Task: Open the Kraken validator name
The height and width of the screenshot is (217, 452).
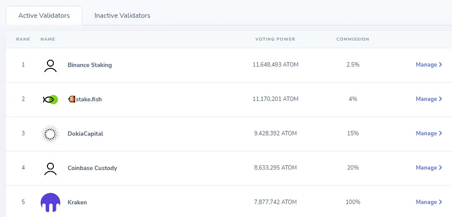Action: coord(77,202)
